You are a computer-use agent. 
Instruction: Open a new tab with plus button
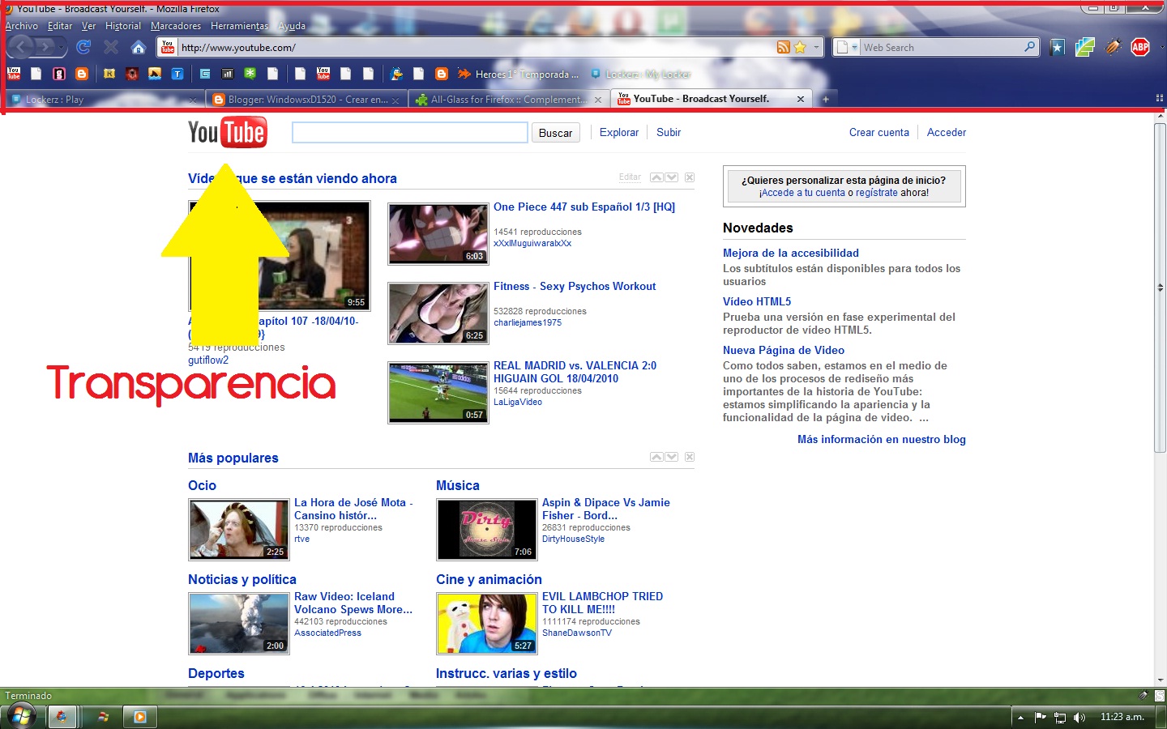(x=826, y=99)
